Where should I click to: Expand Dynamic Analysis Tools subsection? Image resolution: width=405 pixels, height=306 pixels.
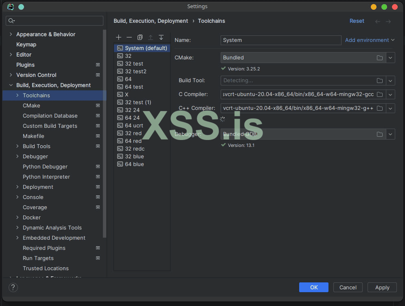click(x=18, y=227)
